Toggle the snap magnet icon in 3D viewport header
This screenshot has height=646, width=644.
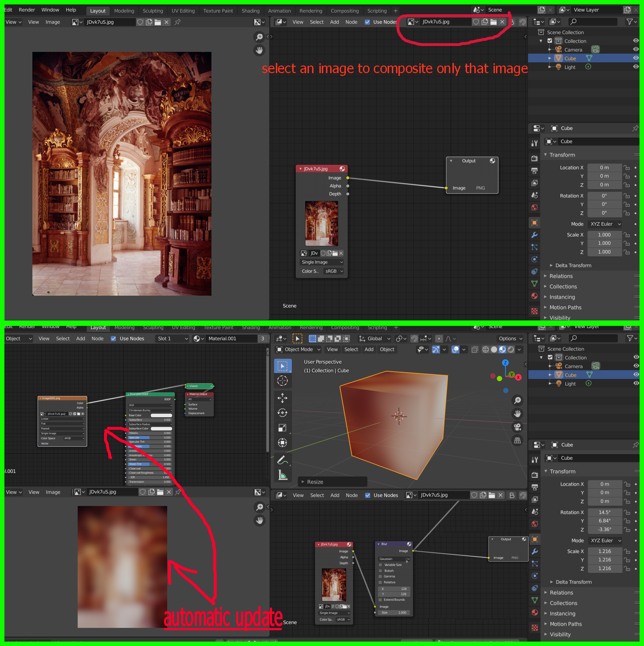(414, 338)
